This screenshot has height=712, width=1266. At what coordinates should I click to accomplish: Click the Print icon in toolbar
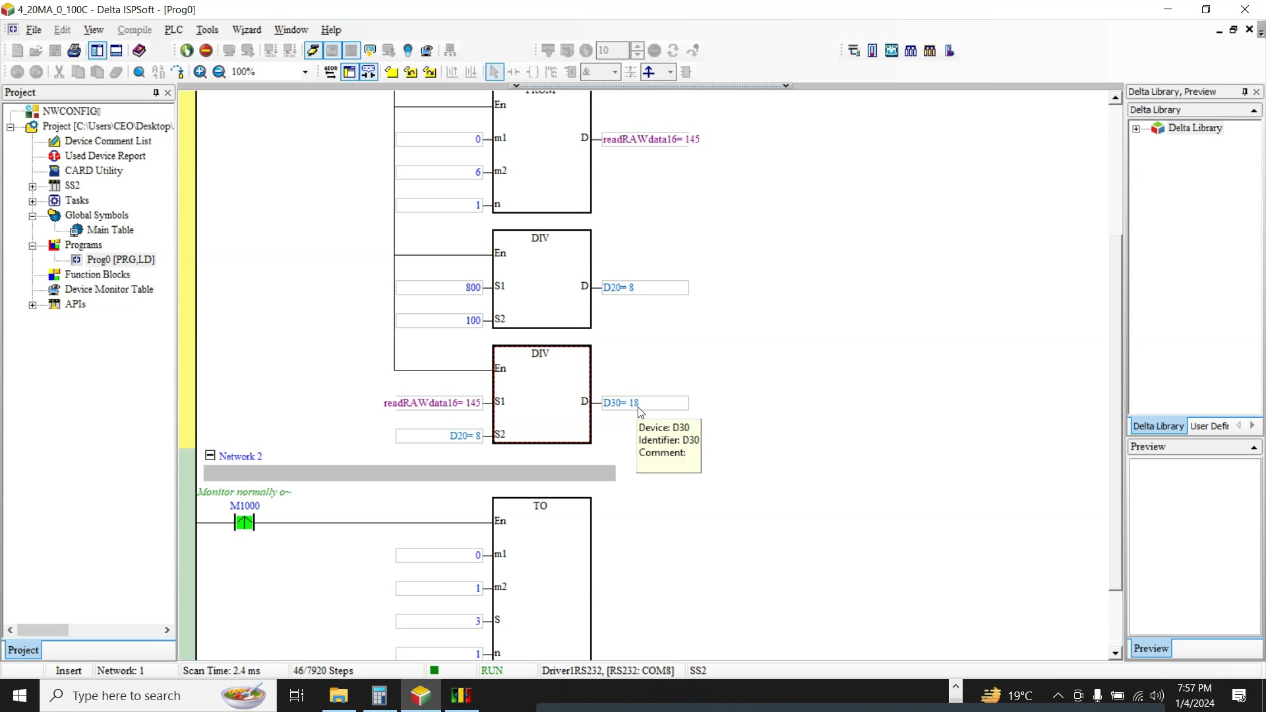tap(75, 51)
